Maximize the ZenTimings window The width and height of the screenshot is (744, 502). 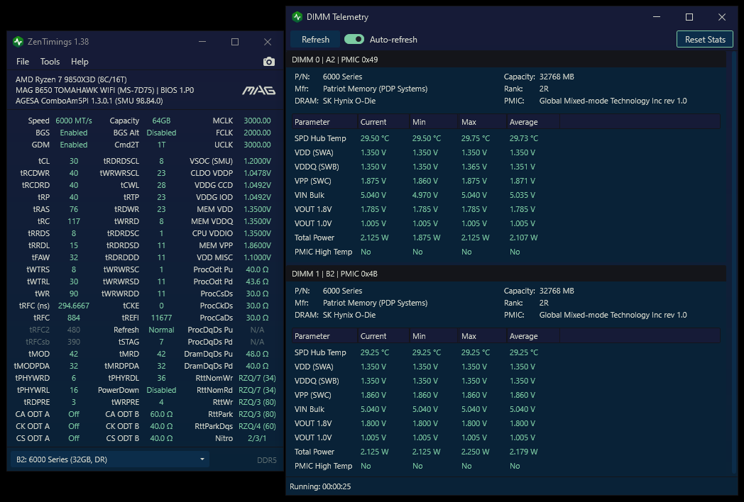[235, 42]
